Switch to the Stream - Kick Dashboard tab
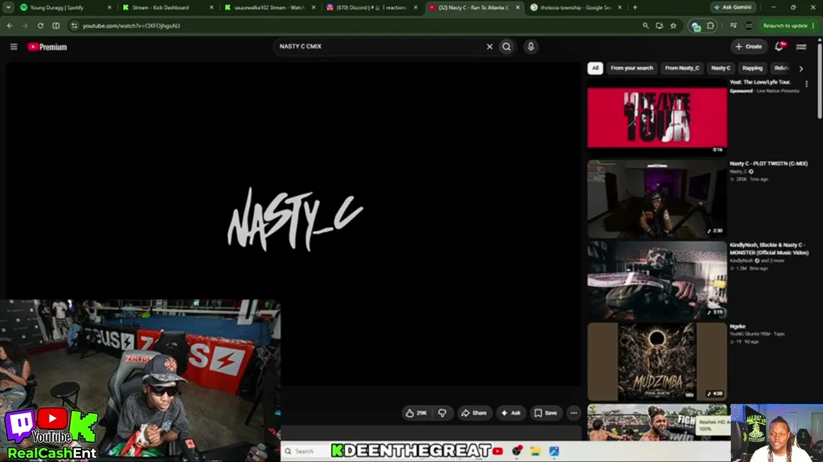Screen dimensions: 823x462 coord(166,8)
